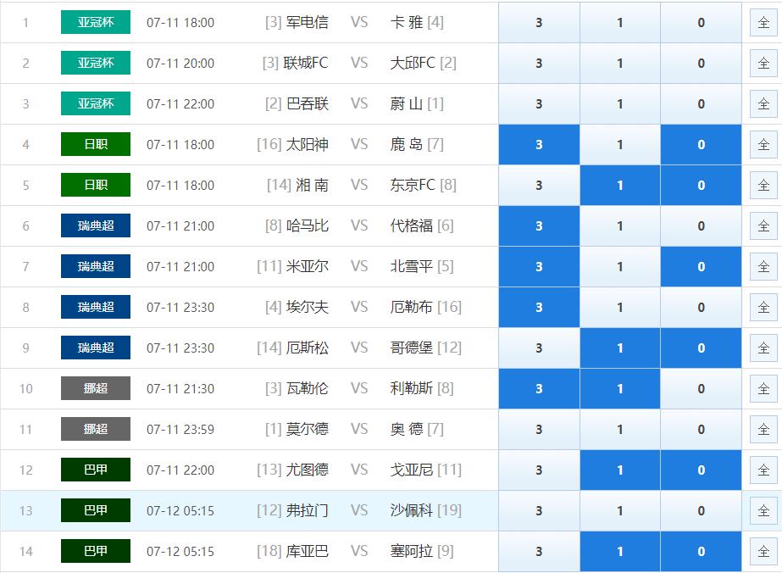Open the 日职 league tag for 太阳神 match

point(96,145)
